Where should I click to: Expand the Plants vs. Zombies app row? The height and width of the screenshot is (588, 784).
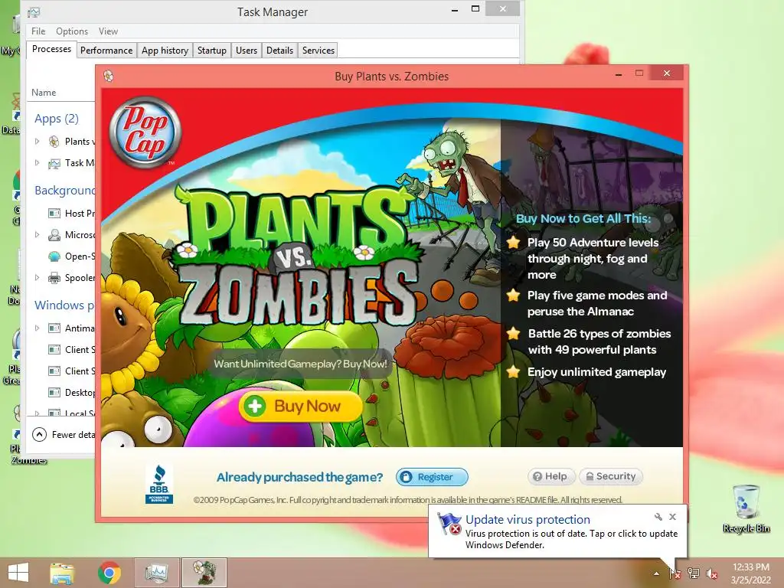coord(37,142)
